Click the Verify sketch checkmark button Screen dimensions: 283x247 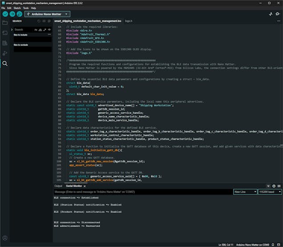[5, 14]
